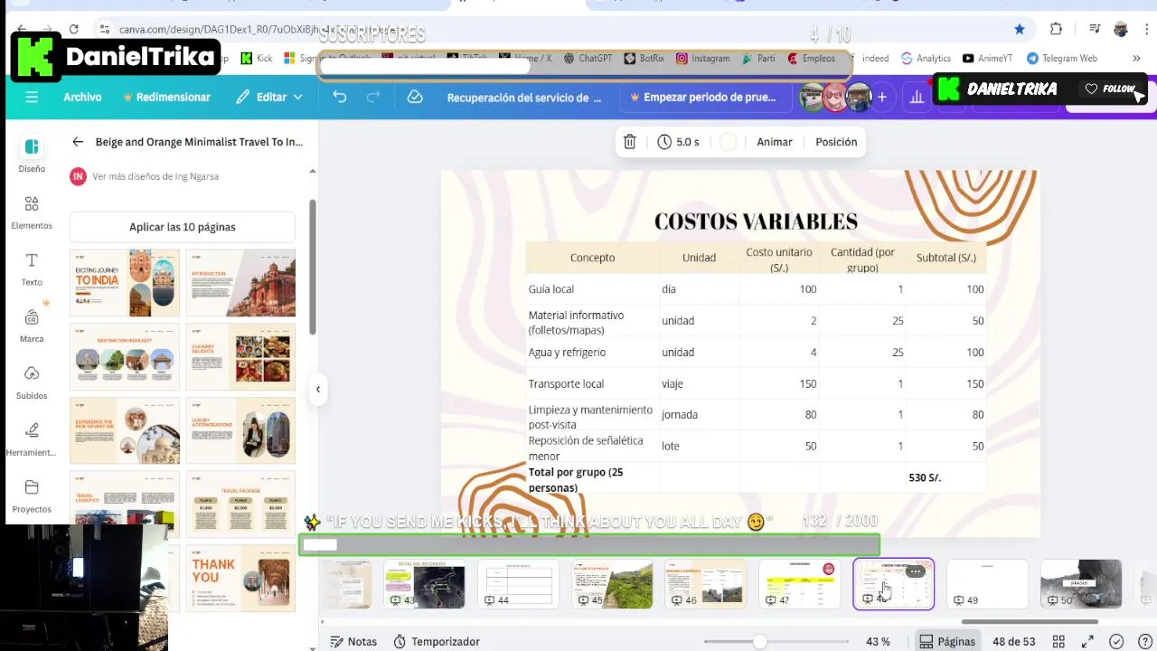Viewport: 1157px width, 651px height.
Task: Open the browser profile avatar
Action: tap(1121, 29)
